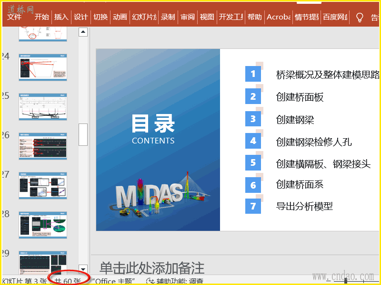Click the number 4 blue box
Viewport: 381px width, 285px height.
coord(253,141)
